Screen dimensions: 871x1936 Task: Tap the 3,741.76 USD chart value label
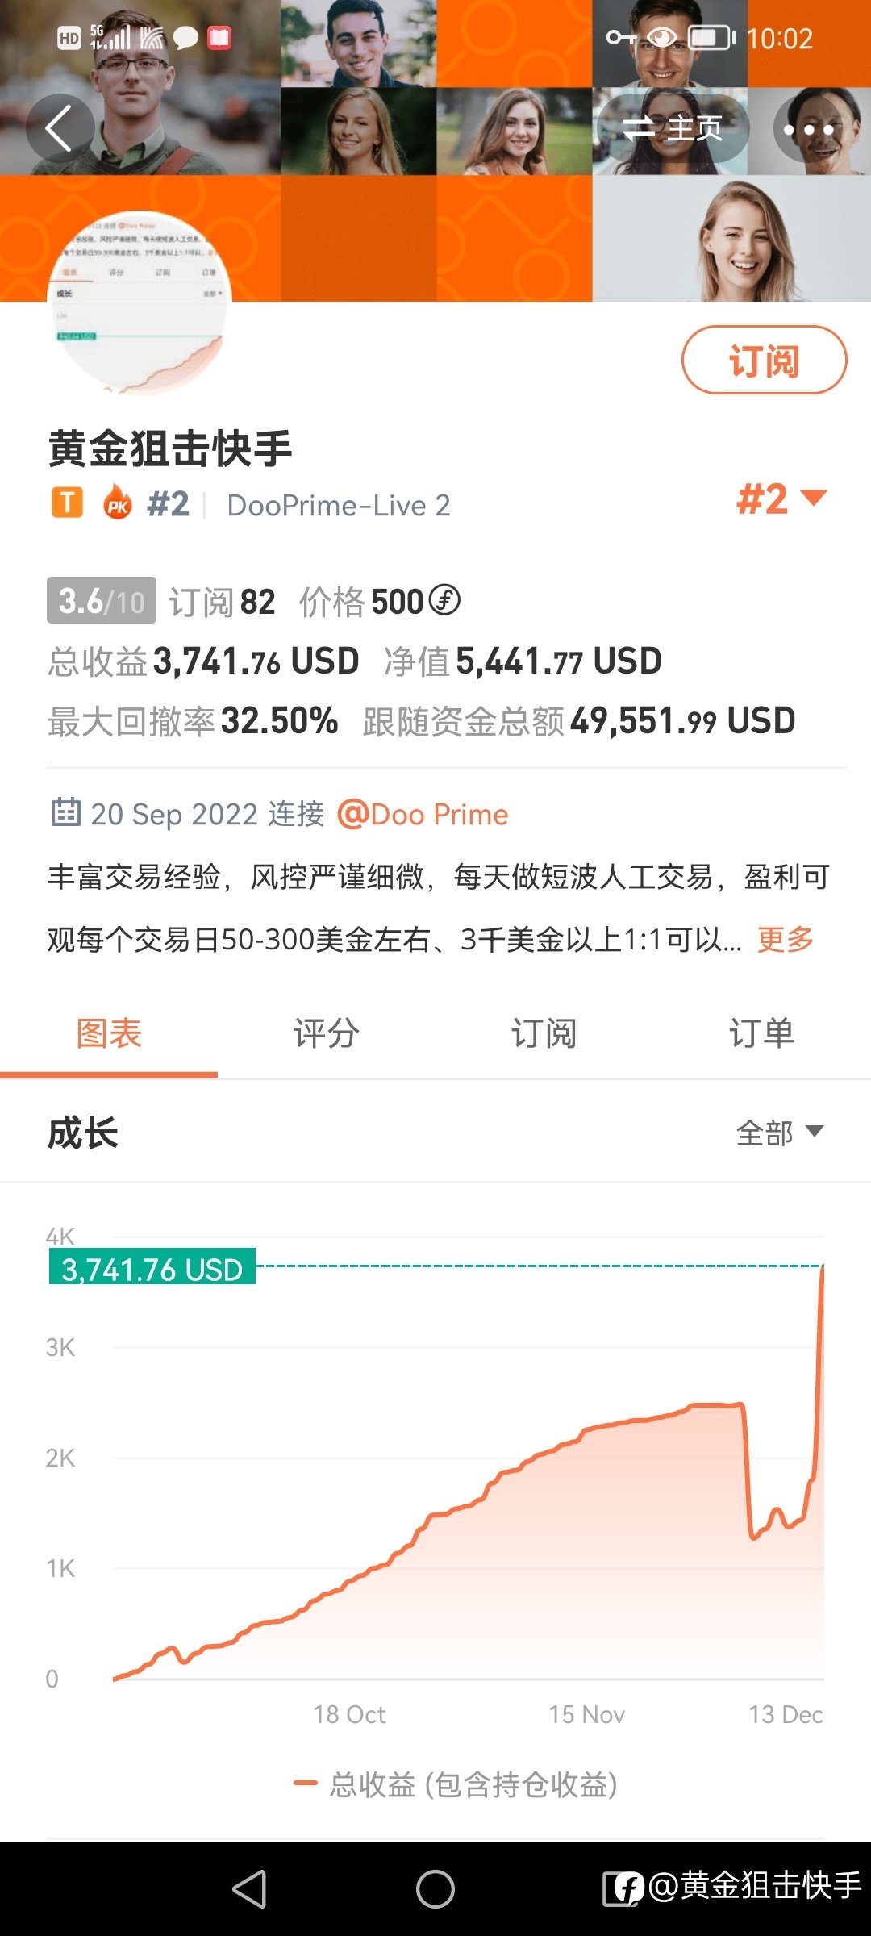click(x=152, y=1268)
